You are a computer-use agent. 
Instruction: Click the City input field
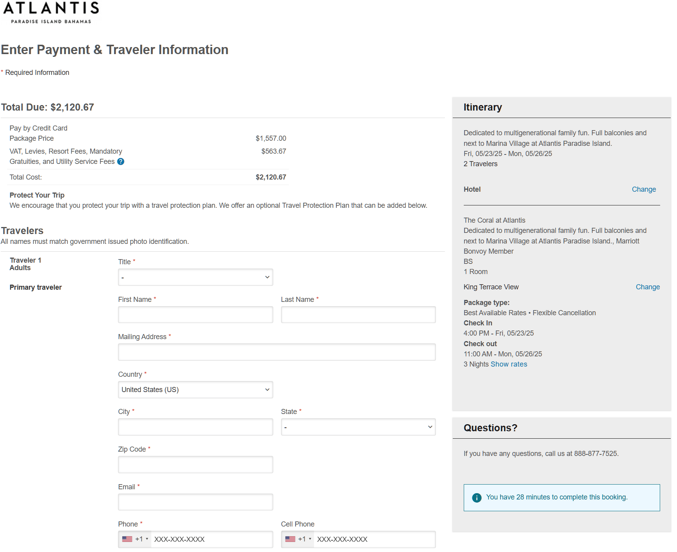coord(196,427)
